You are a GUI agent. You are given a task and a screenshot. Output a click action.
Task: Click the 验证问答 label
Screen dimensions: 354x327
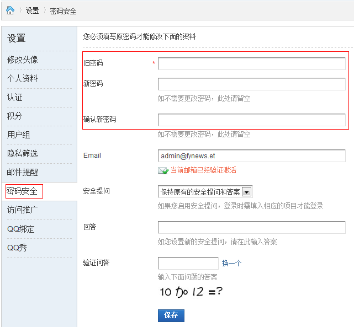click(x=97, y=263)
